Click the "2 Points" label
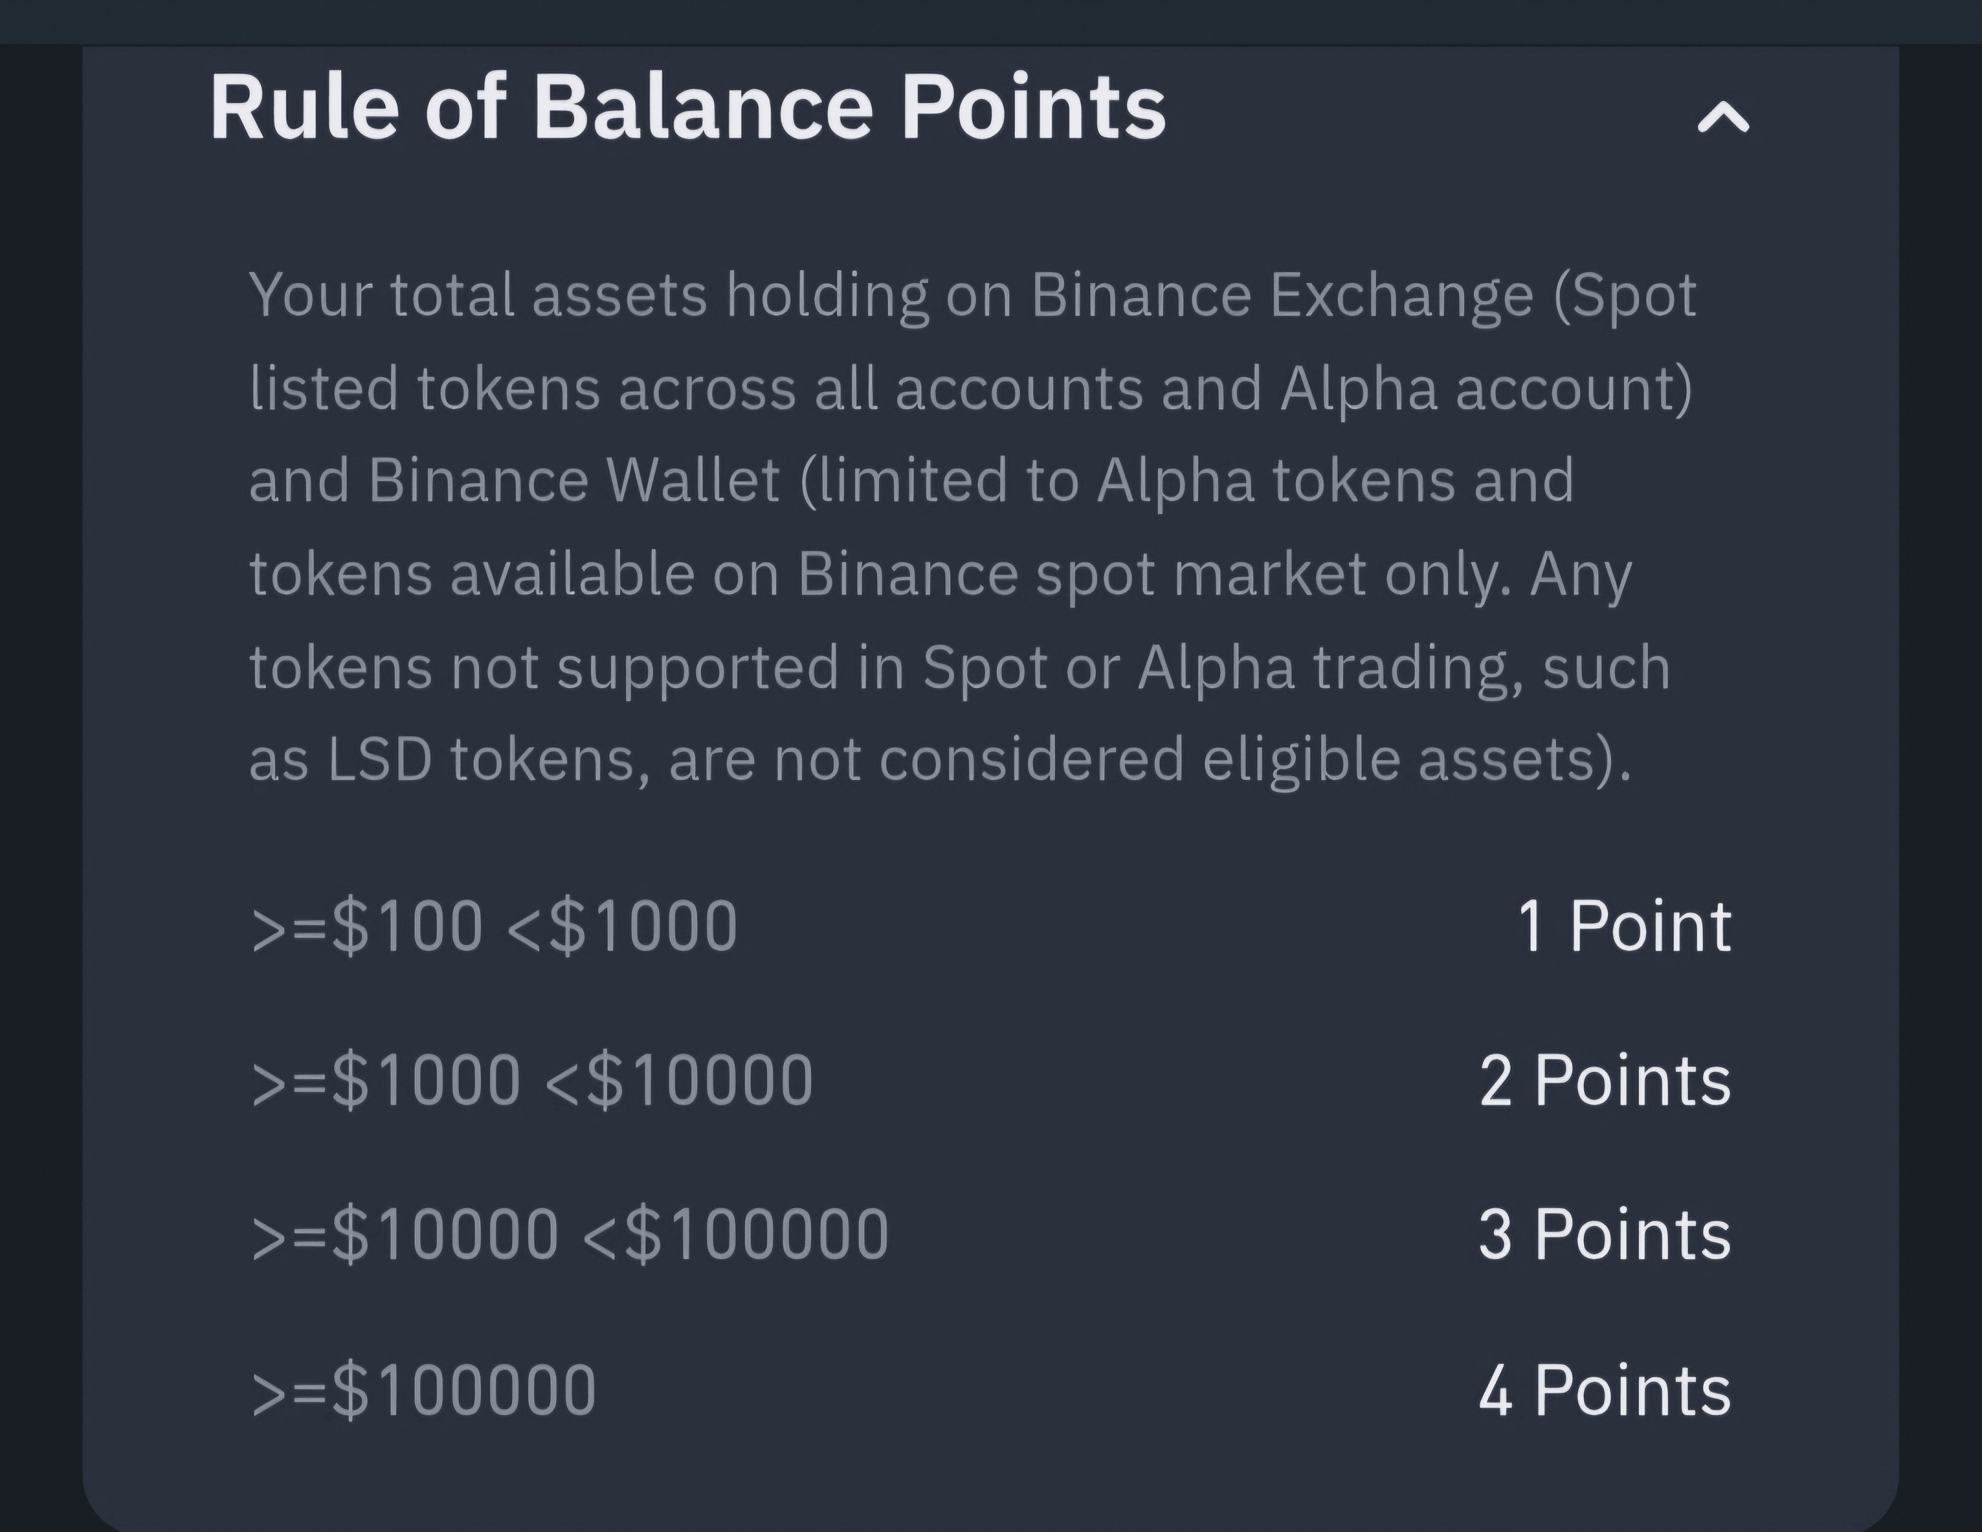The width and height of the screenshot is (1982, 1532). pos(1604,1080)
